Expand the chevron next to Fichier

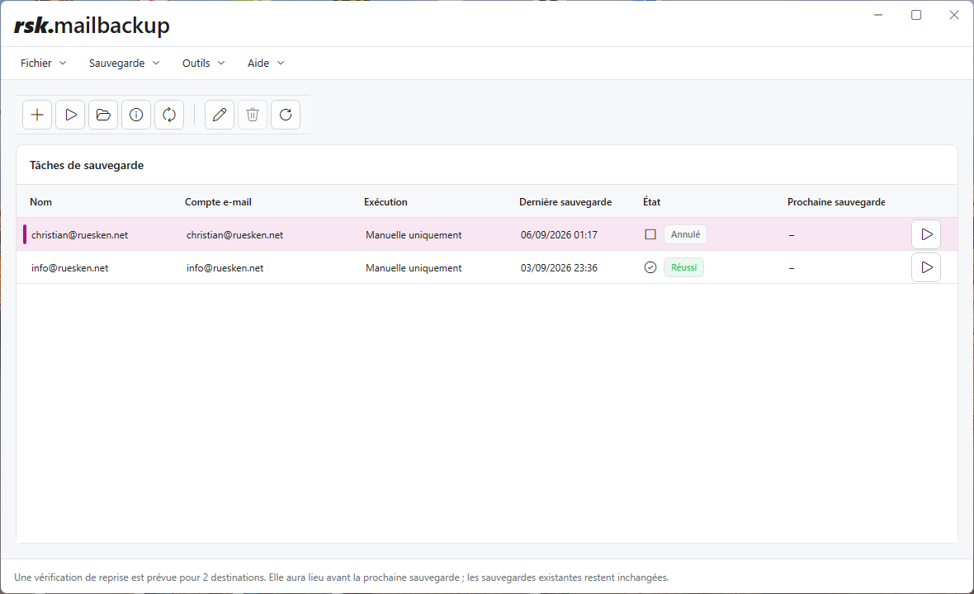(63, 64)
